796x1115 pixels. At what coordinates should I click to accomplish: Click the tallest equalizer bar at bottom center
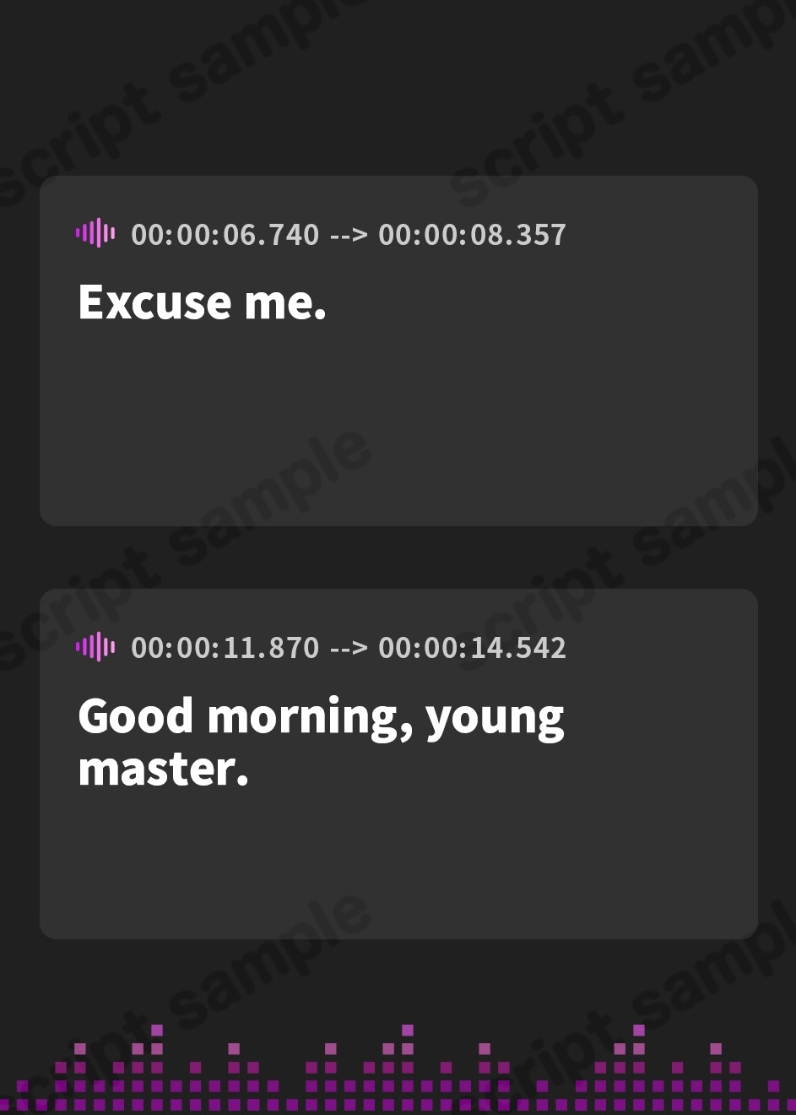tap(408, 1066)
